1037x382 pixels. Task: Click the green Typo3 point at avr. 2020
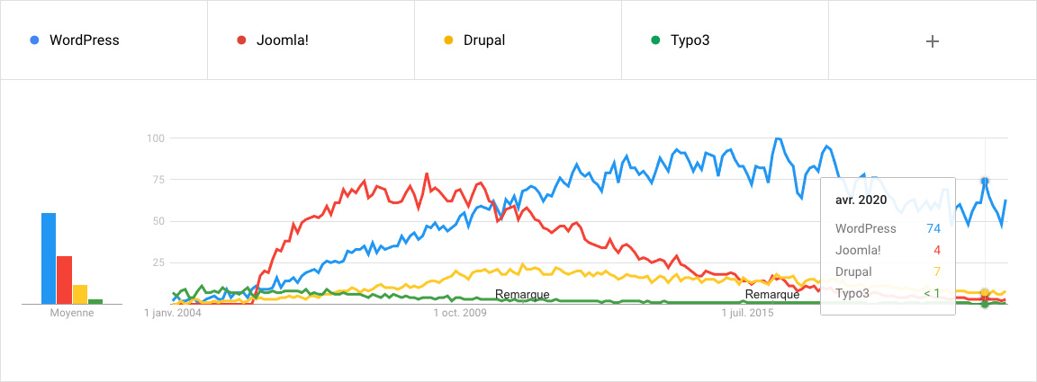coord(985,304)
